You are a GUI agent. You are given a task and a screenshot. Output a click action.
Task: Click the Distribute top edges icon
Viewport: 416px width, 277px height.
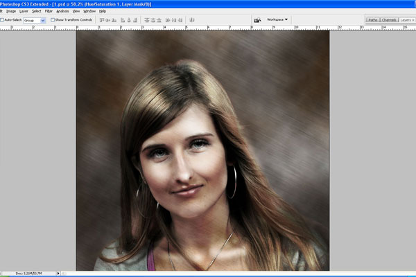pos(147,20)
